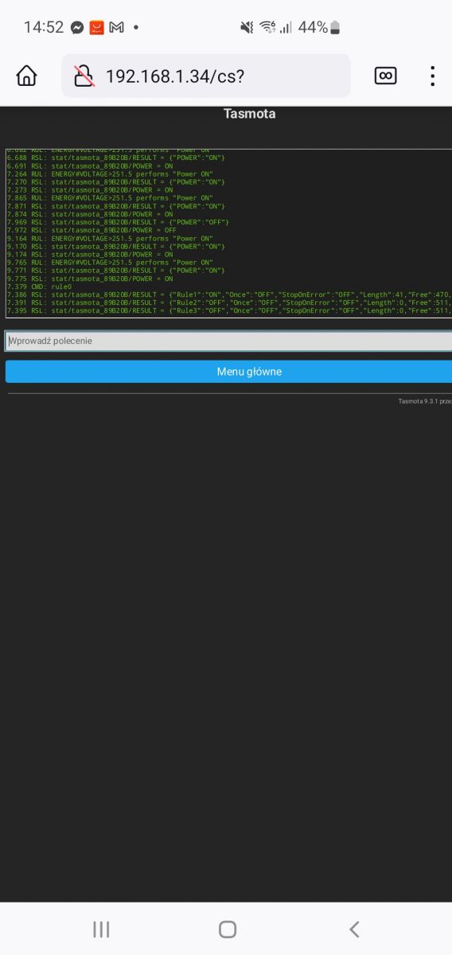Tap the Tasmota page title
Image resolution: width=452 pixels, height=955 pixels.
tap(250, 114)
